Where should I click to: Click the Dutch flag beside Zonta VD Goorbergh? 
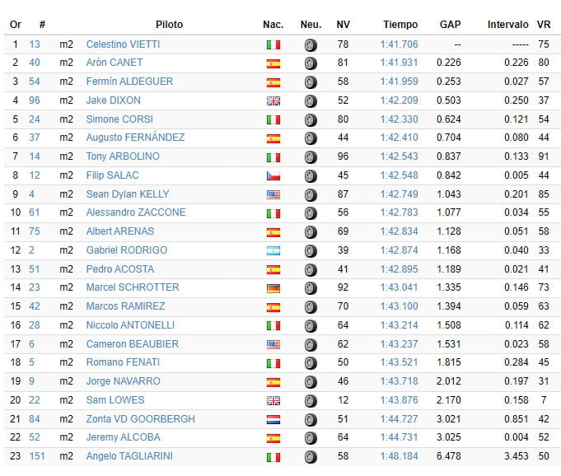273,419
